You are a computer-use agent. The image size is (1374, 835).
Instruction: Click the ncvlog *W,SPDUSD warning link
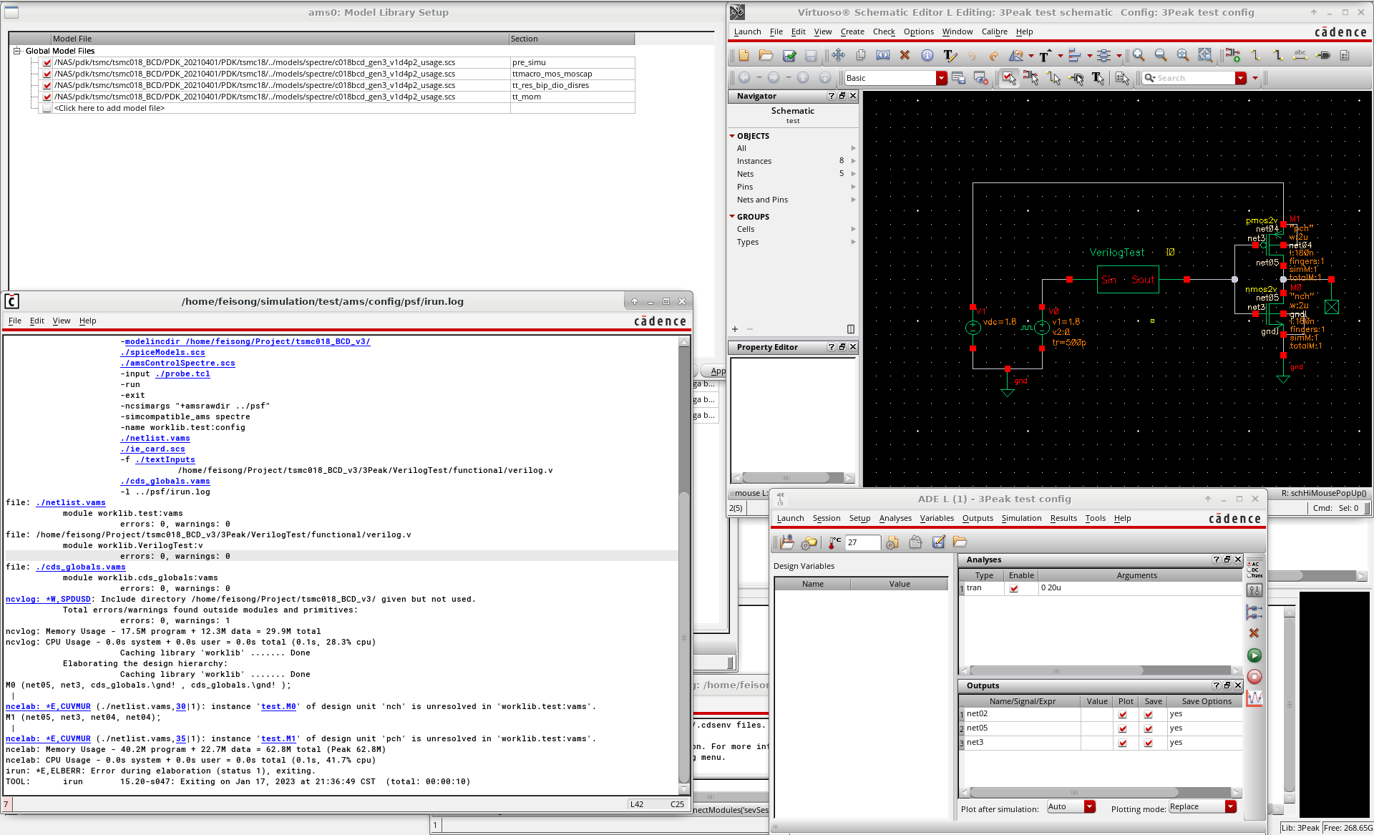point(48,600)
